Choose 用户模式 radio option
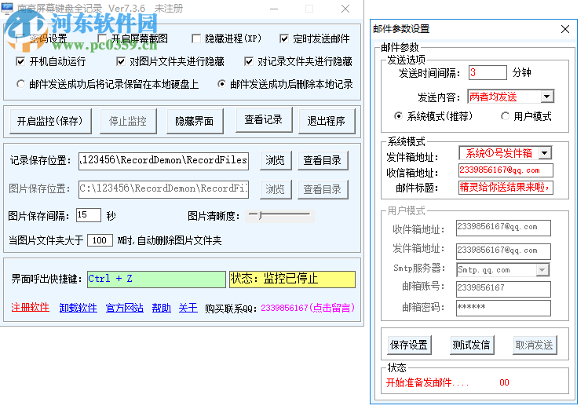The height and width of the screenshot is (413, 588). pos(506,116)
